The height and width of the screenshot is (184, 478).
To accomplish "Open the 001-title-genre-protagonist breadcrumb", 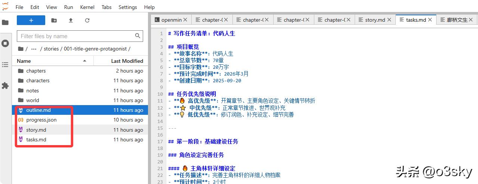I will [x=95, y=49].
